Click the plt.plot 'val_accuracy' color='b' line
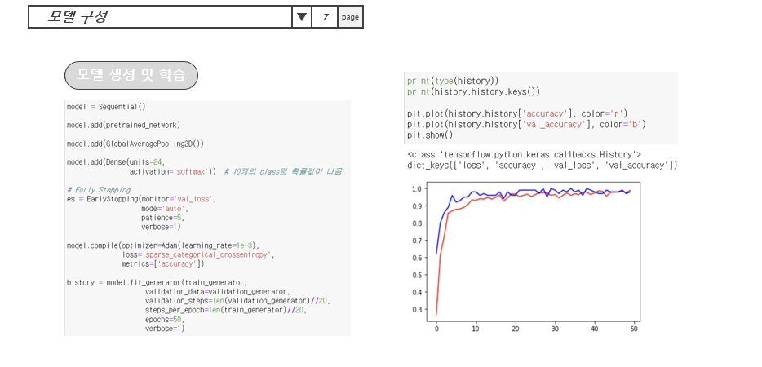Screen dimensions: 762x367 (x=527, y=125)
